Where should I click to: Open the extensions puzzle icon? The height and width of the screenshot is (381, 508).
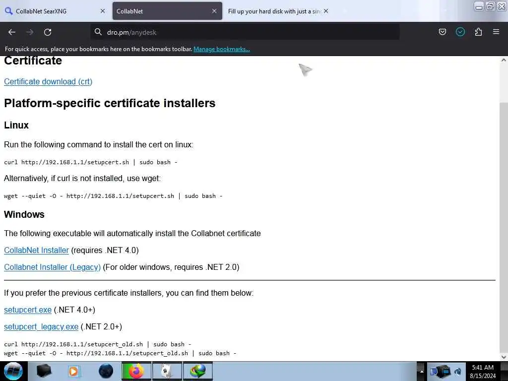pos(478,32)
